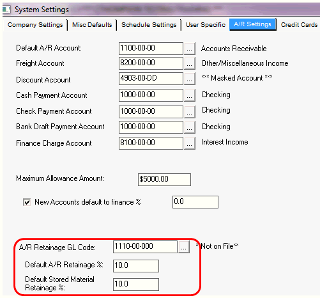This screenshot has height=298, width=320.
Task: Click Default Stored Material Retainage % field
Action: pos(136,285)
